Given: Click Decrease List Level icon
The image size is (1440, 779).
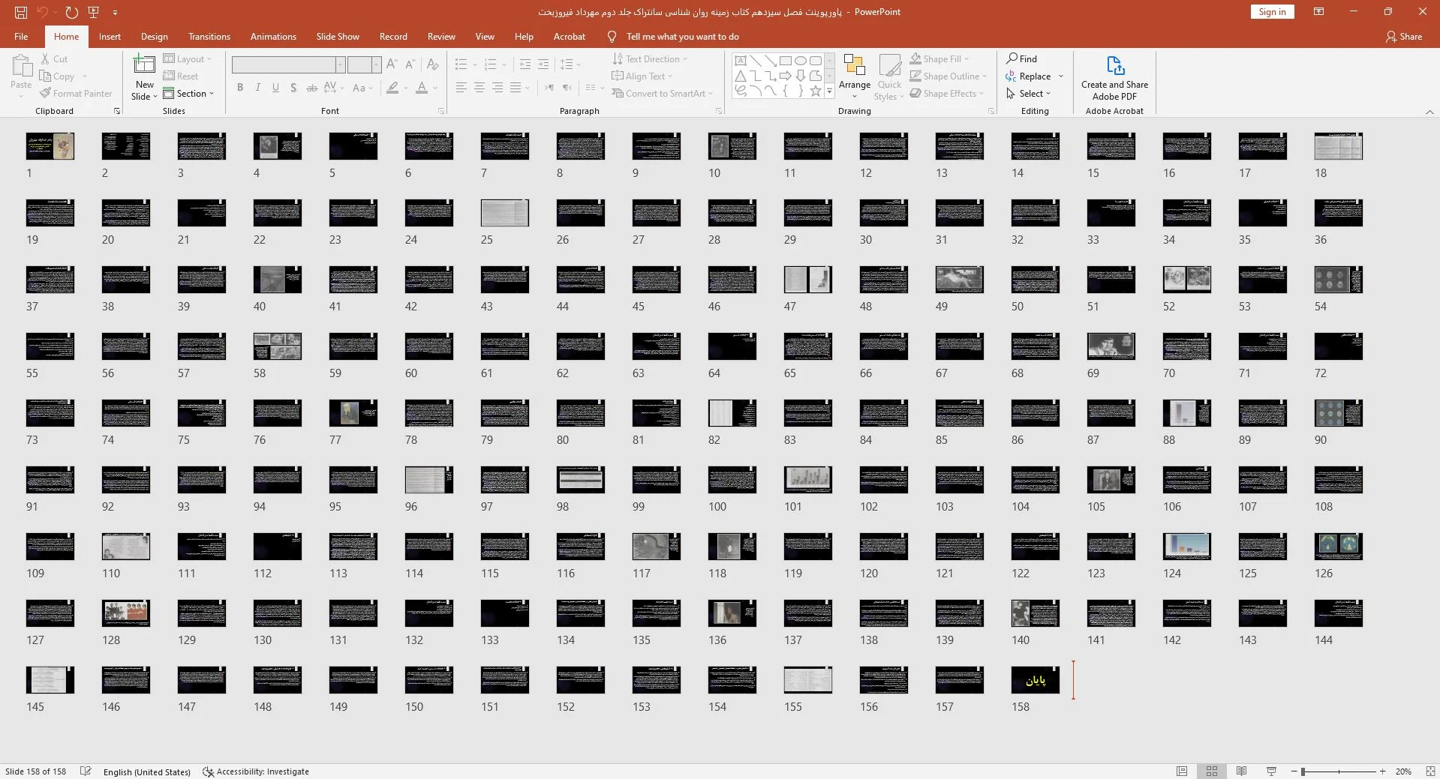Looking at the screenshot, I should 525,64.
